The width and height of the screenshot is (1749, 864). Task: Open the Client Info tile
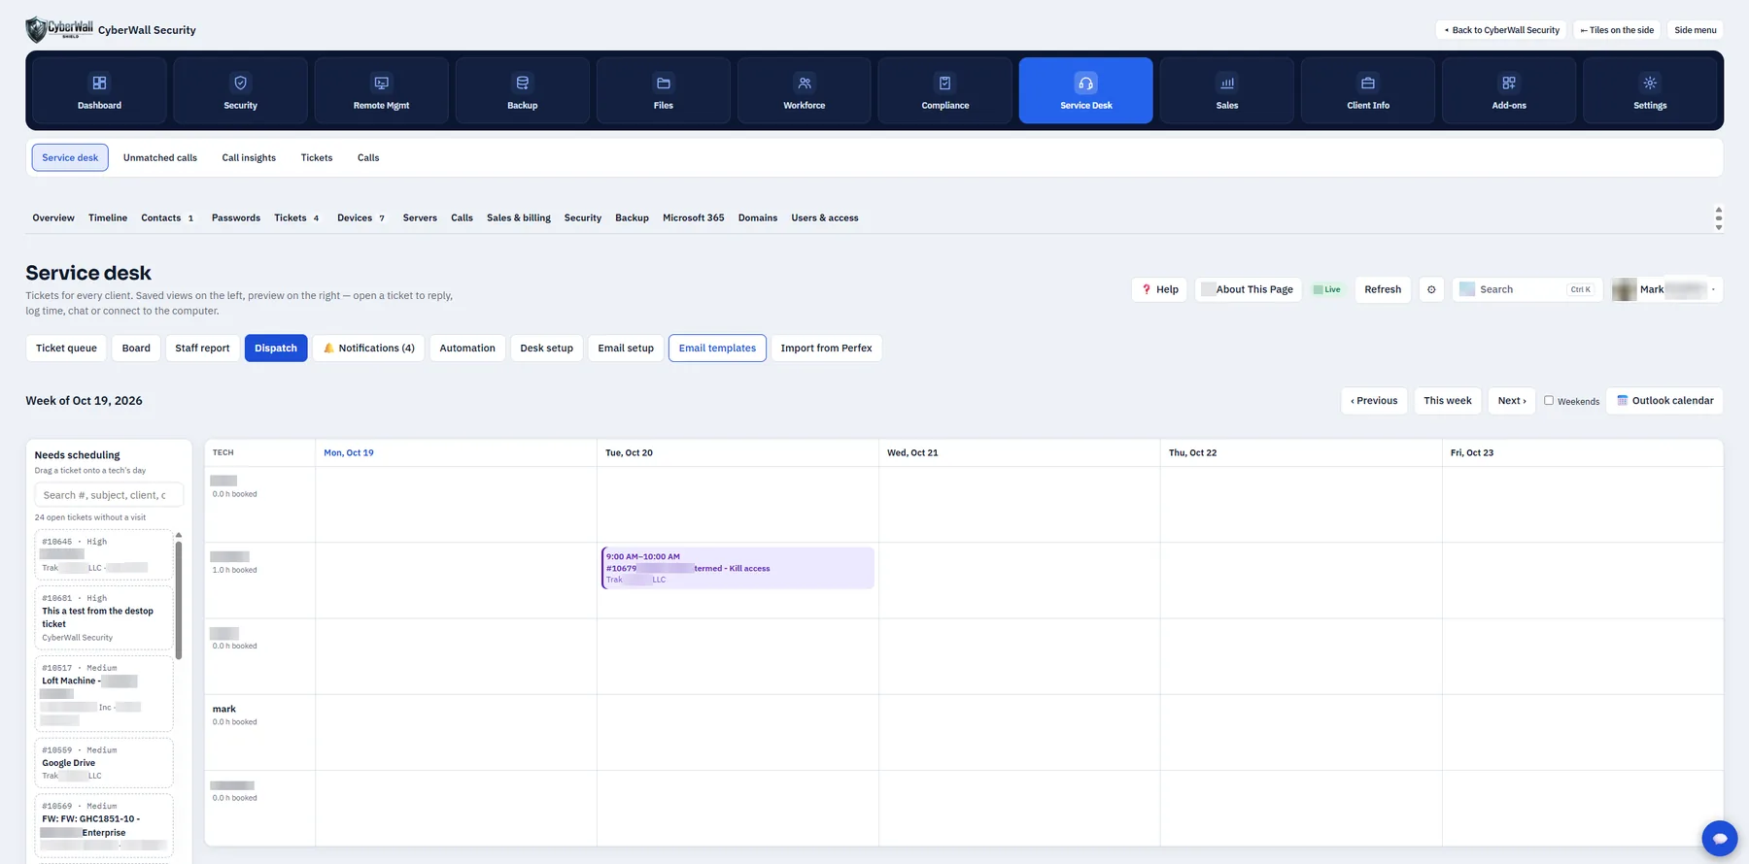[1368, 90]
